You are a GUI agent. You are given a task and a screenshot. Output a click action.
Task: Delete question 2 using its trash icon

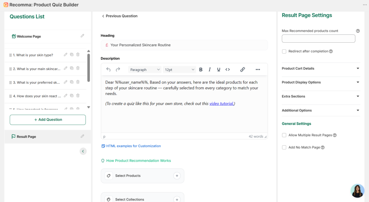pos(78,68)
